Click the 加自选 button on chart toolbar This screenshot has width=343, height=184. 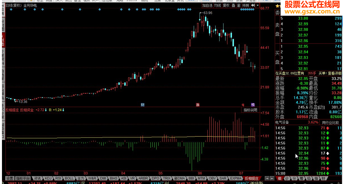click(x=207, y=5)
